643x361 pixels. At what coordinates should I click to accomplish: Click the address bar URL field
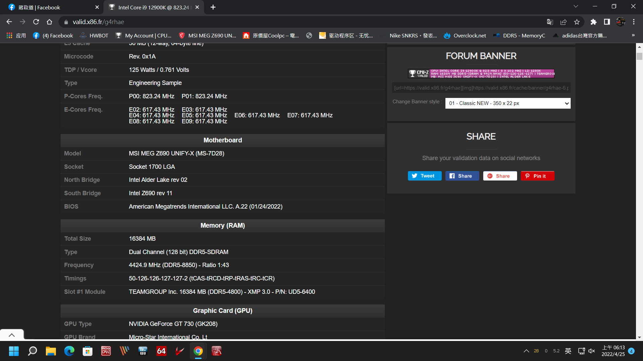click(x=301, y=22)
